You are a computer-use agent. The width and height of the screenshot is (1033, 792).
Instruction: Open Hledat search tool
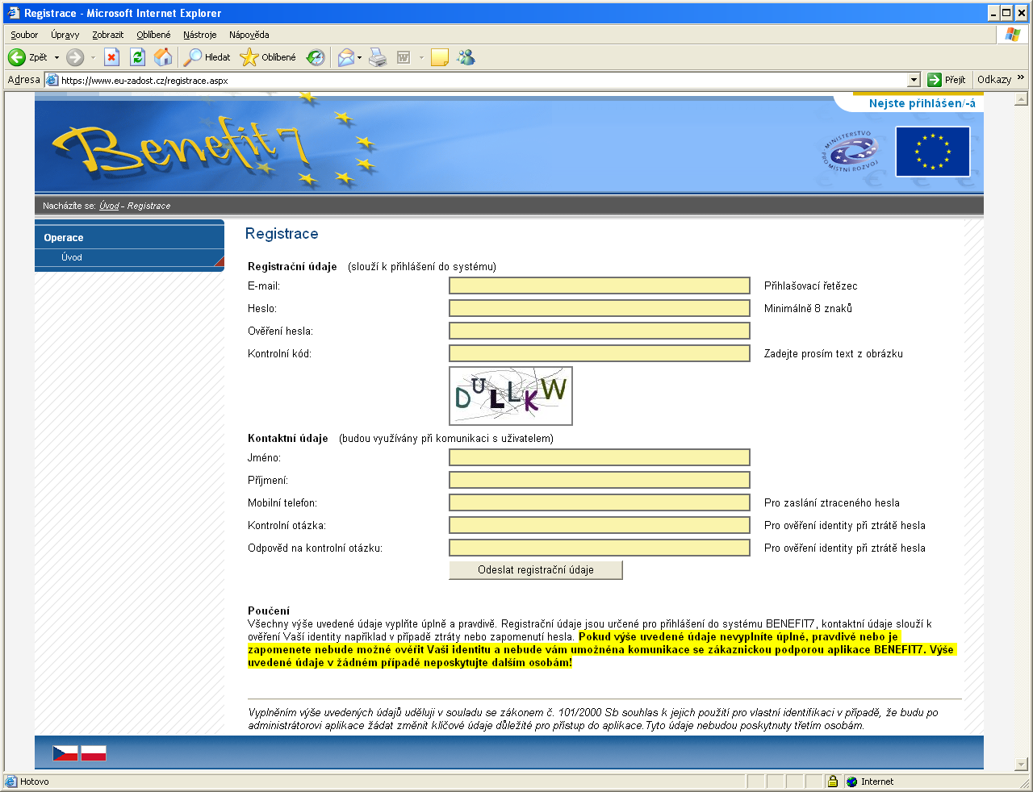[x=207, y=57]
